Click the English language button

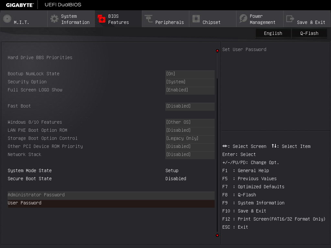[x=273, y=33]
